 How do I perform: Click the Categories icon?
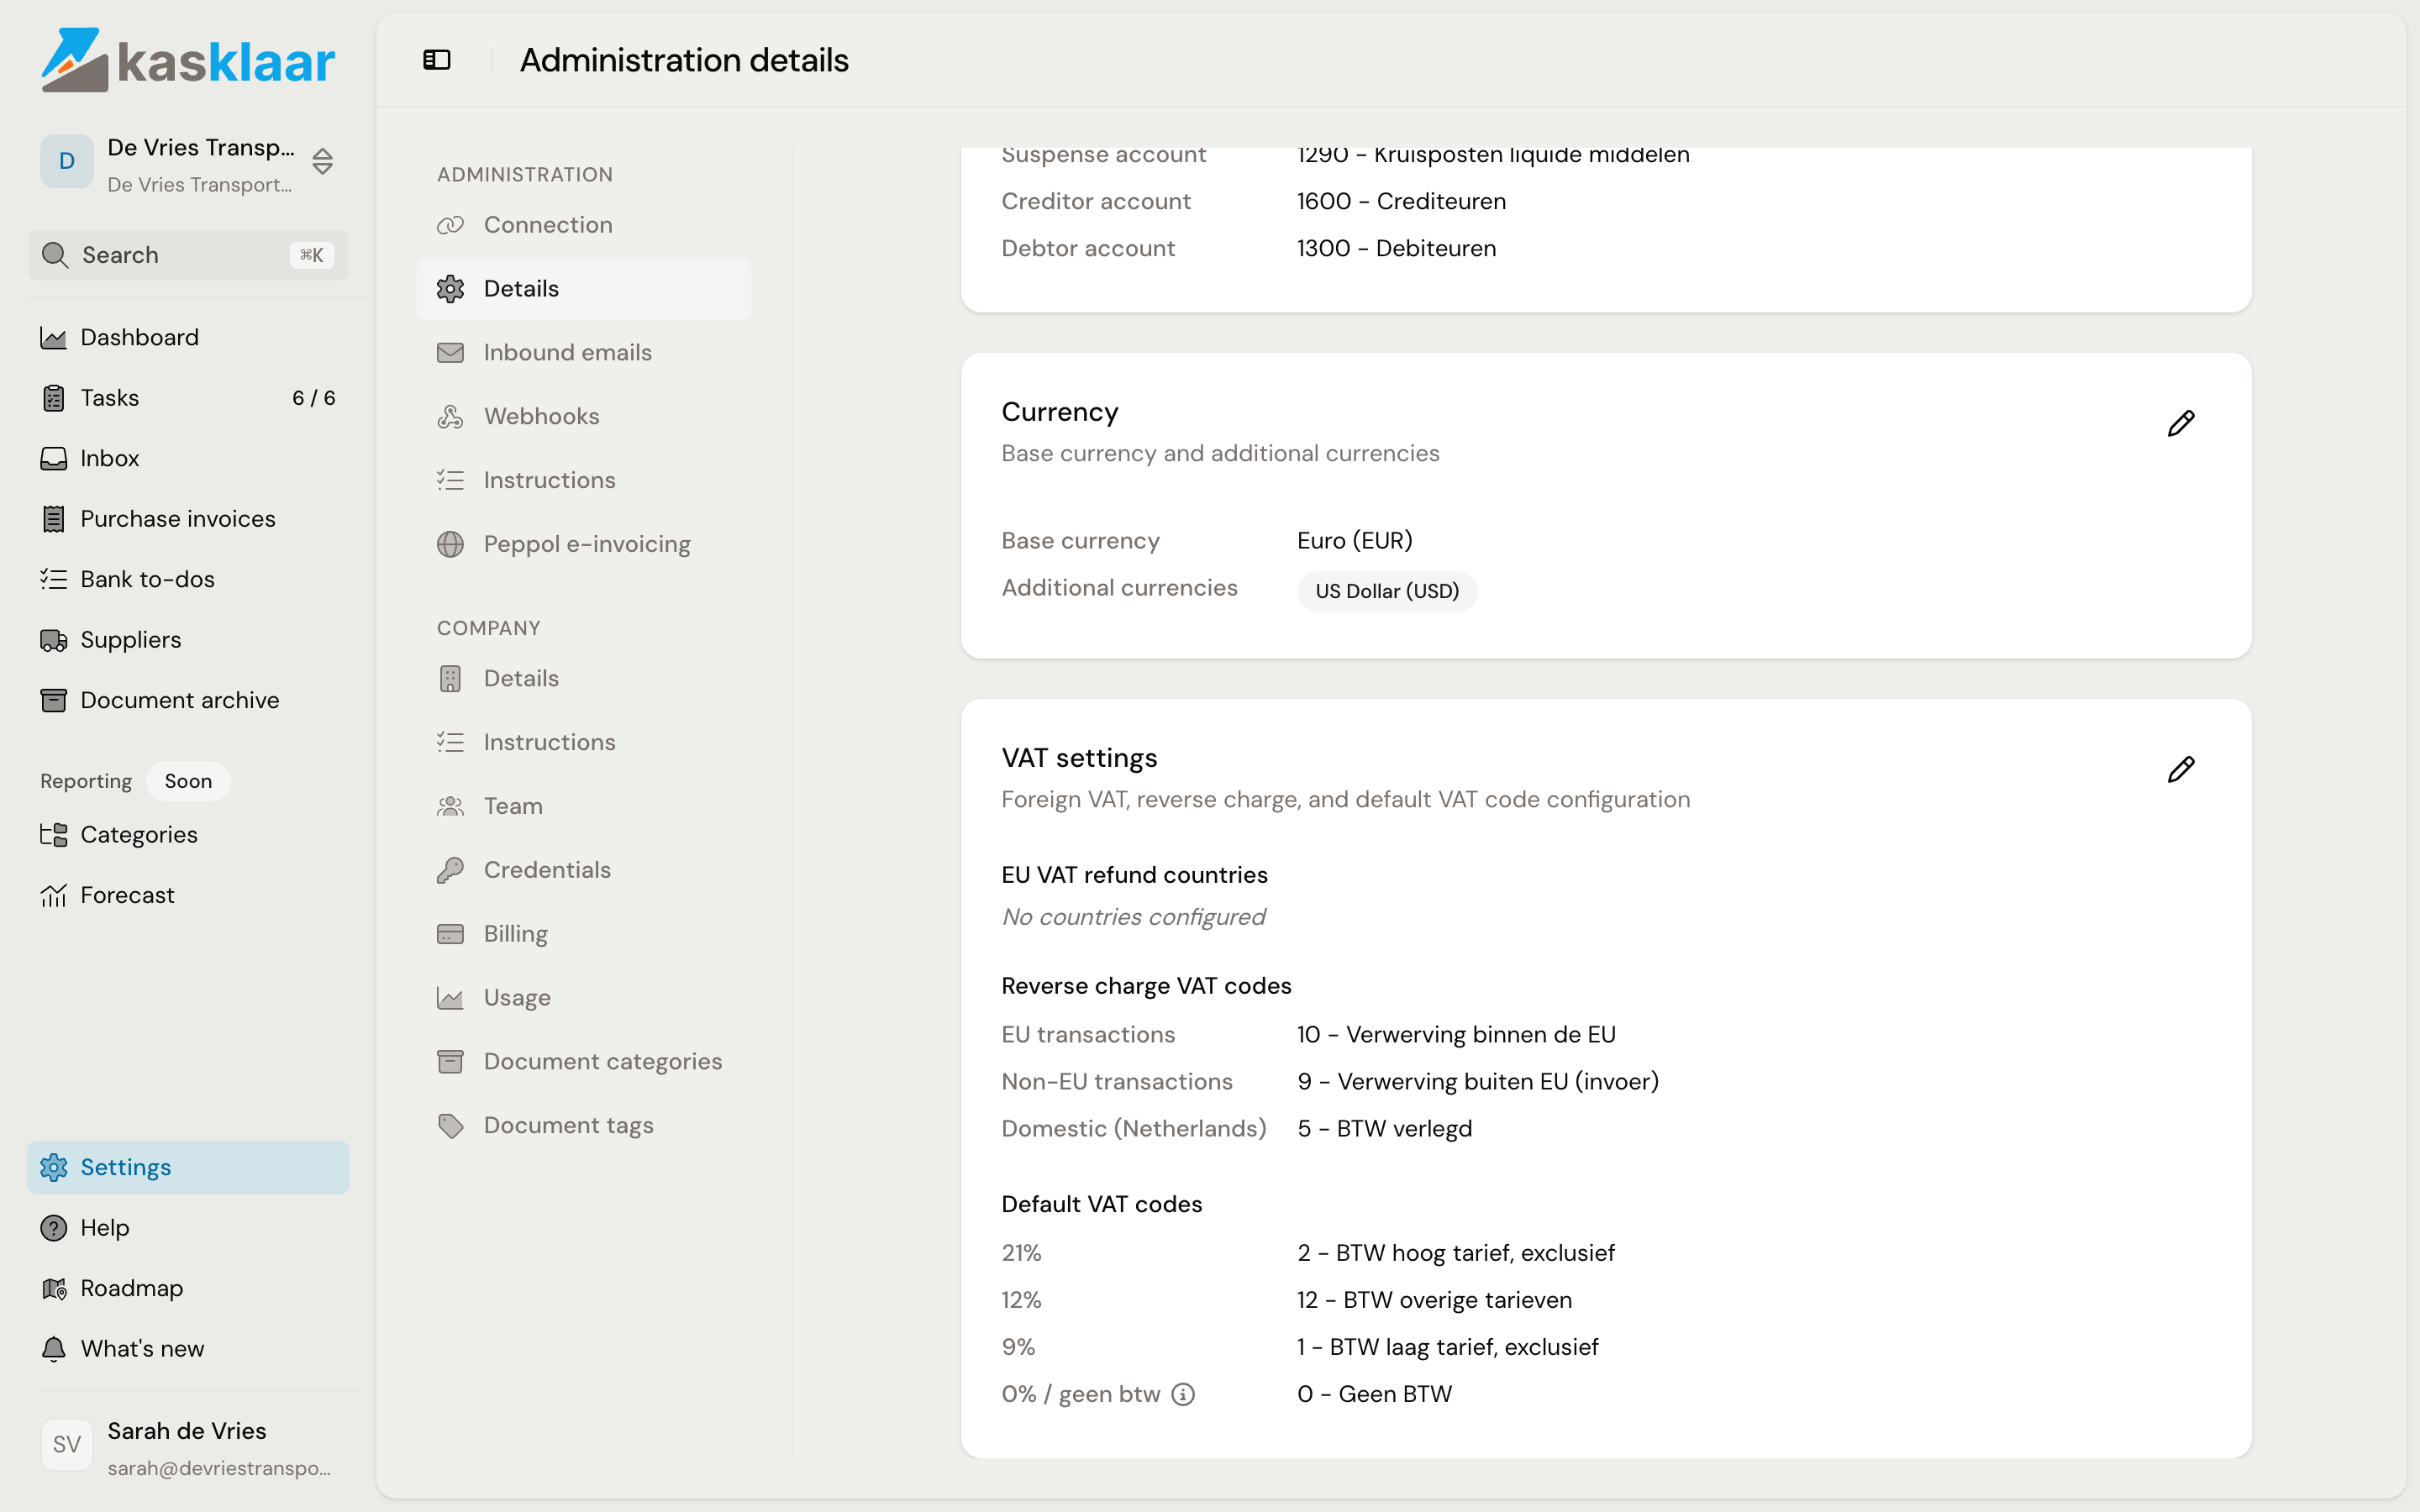coord(53,835)
